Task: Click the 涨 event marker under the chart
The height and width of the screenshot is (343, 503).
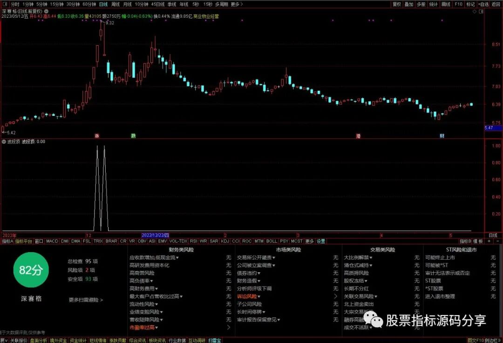Action: coord(97,135)
